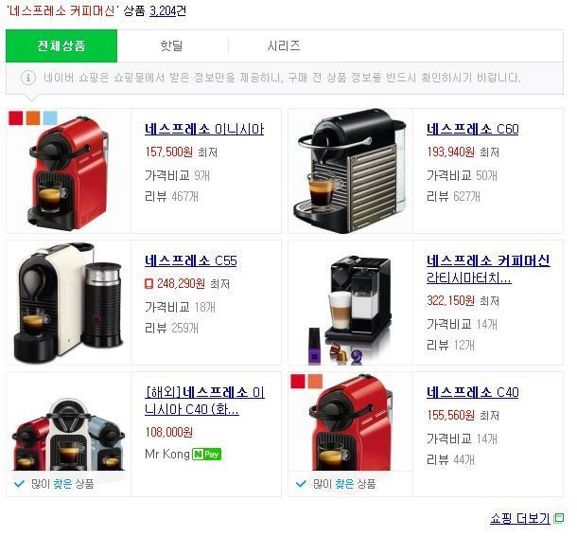The width and height of the screenshot is (577, 537).
Task: Pick the red swatch on C40 product
Action: [298, 382]
